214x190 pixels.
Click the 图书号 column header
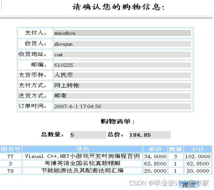coord(11,149)
